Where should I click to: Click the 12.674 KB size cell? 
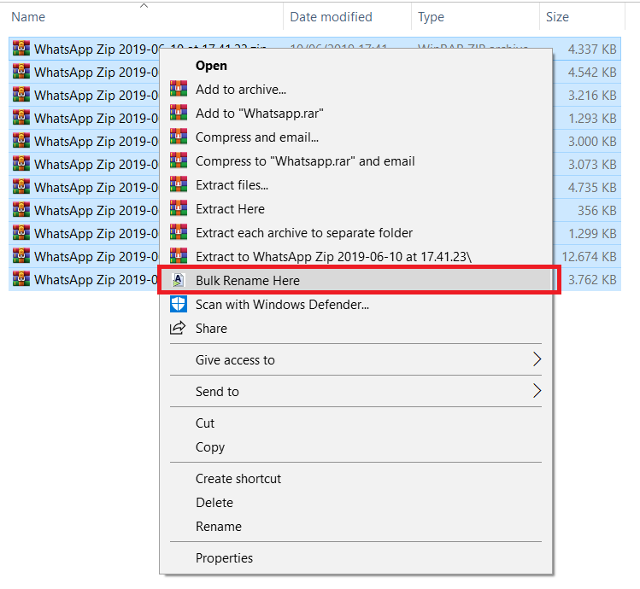pos(589,257)
